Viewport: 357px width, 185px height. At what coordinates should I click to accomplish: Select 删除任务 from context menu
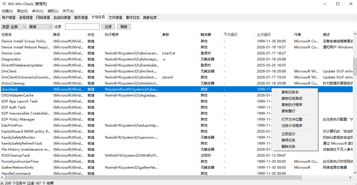pyautogui.click(x=288, y=147)
